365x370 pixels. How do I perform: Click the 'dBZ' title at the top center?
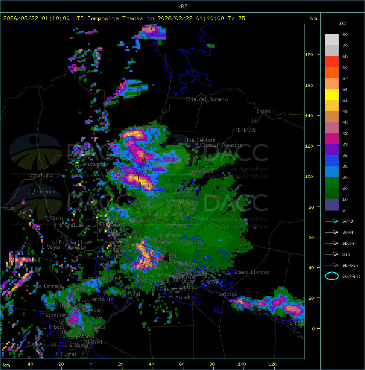182,7
